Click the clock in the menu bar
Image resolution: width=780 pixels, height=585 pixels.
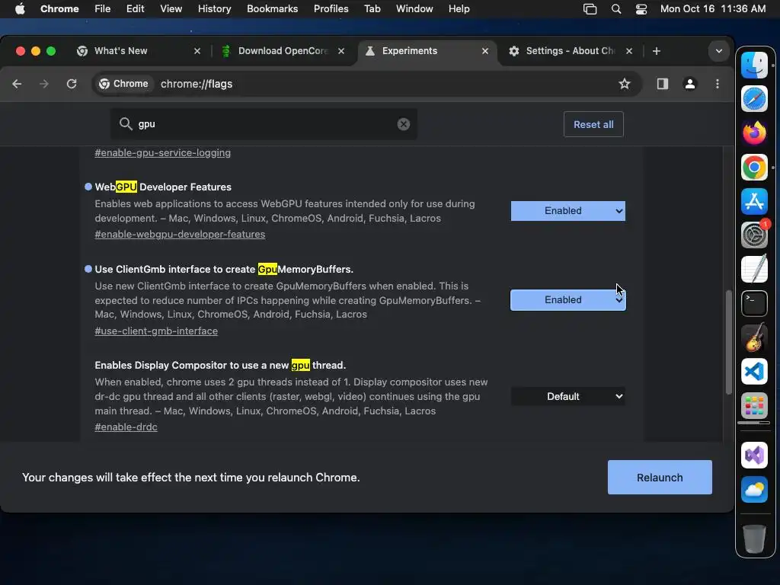point(712,9)
